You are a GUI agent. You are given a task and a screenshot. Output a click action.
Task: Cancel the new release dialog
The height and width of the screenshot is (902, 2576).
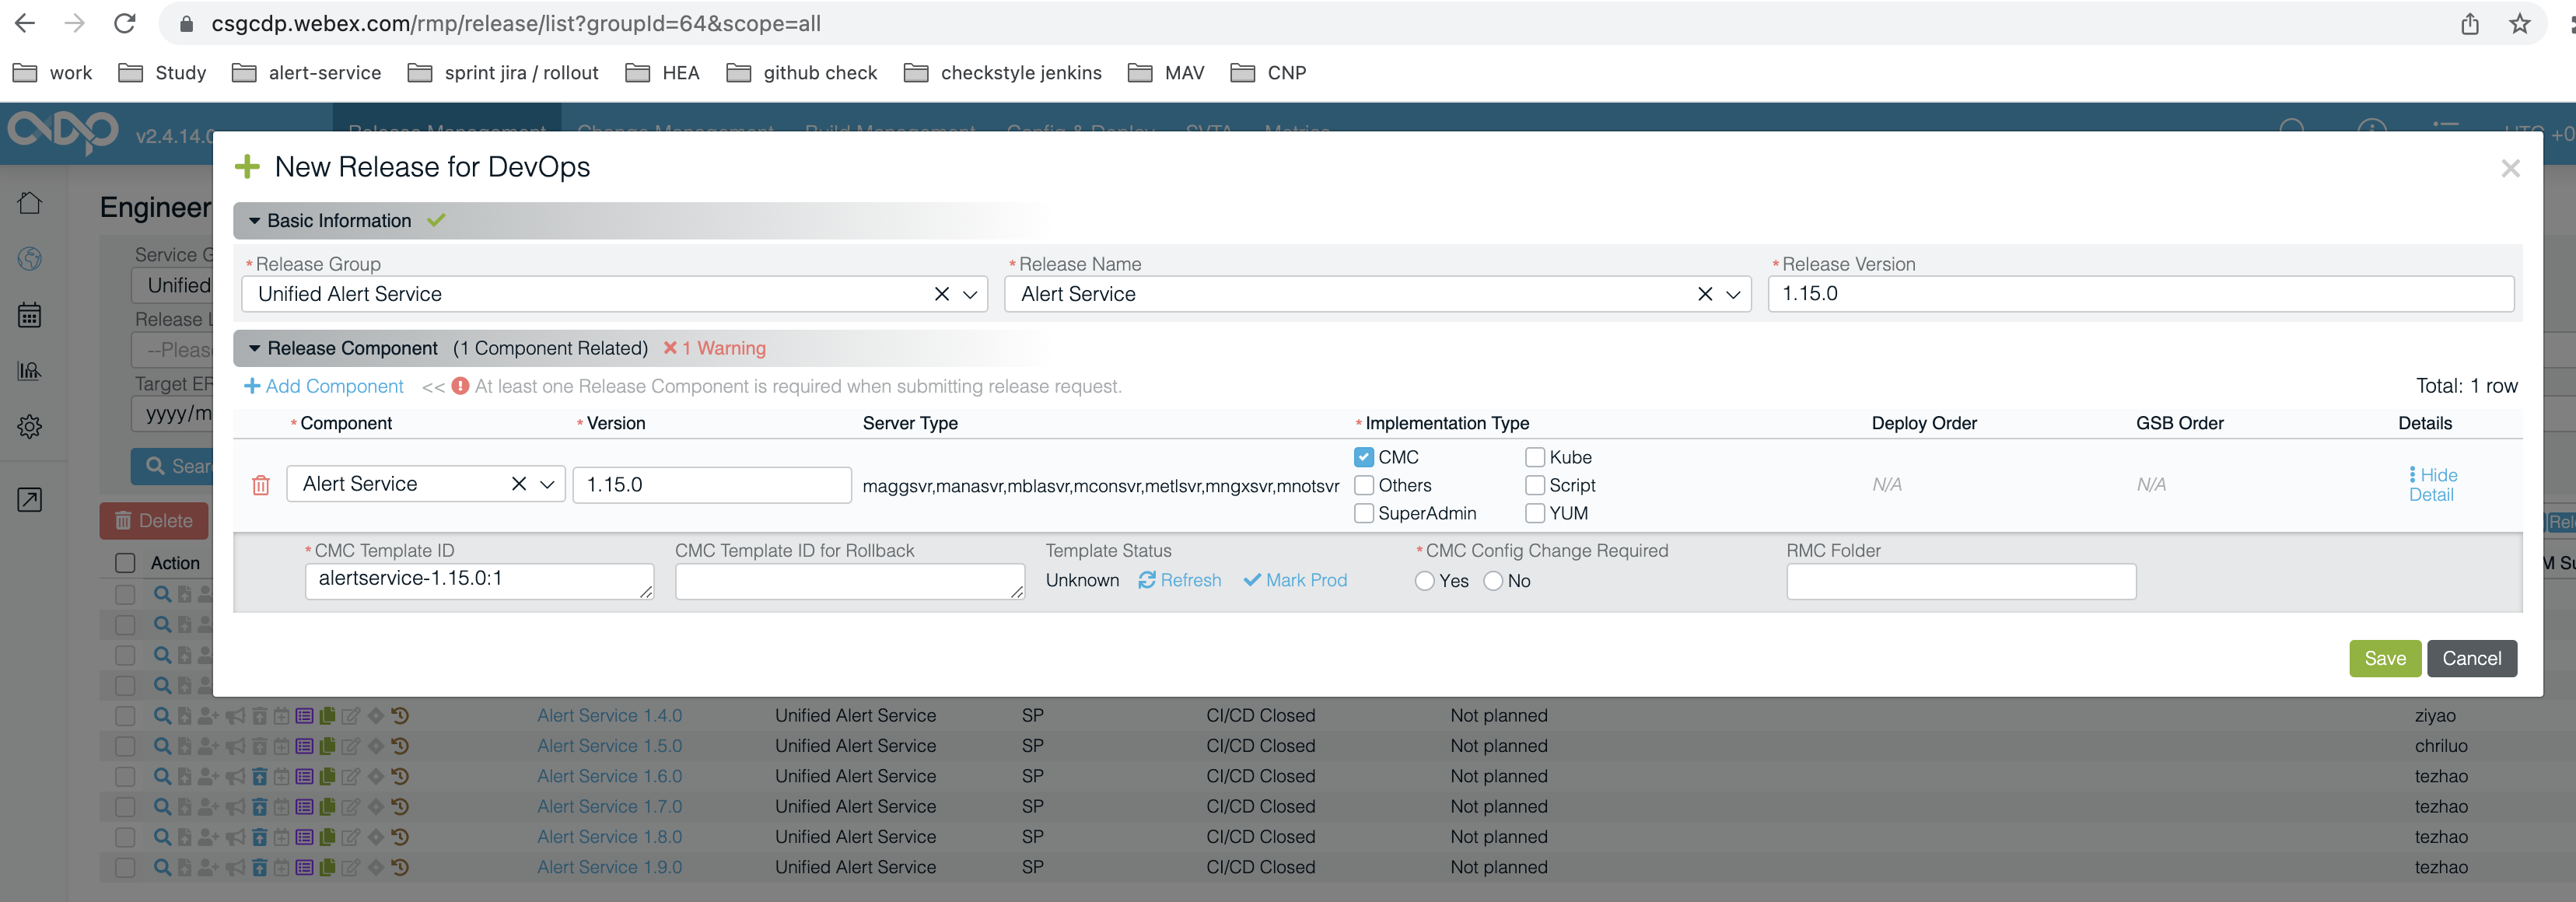[2471, 658]
